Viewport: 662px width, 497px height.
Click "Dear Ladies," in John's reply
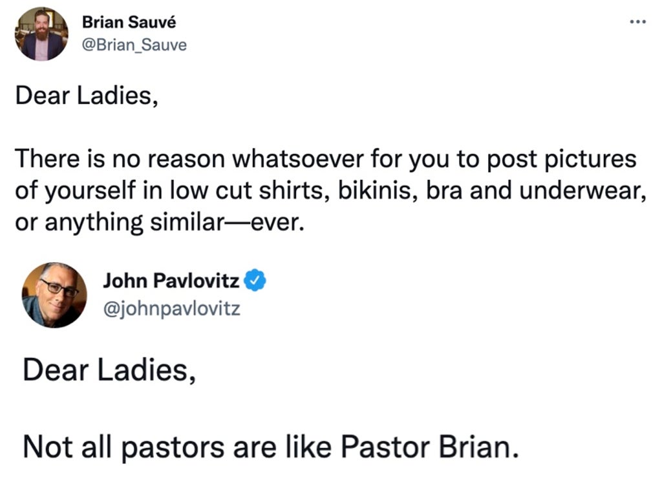[x=109, y=370]
